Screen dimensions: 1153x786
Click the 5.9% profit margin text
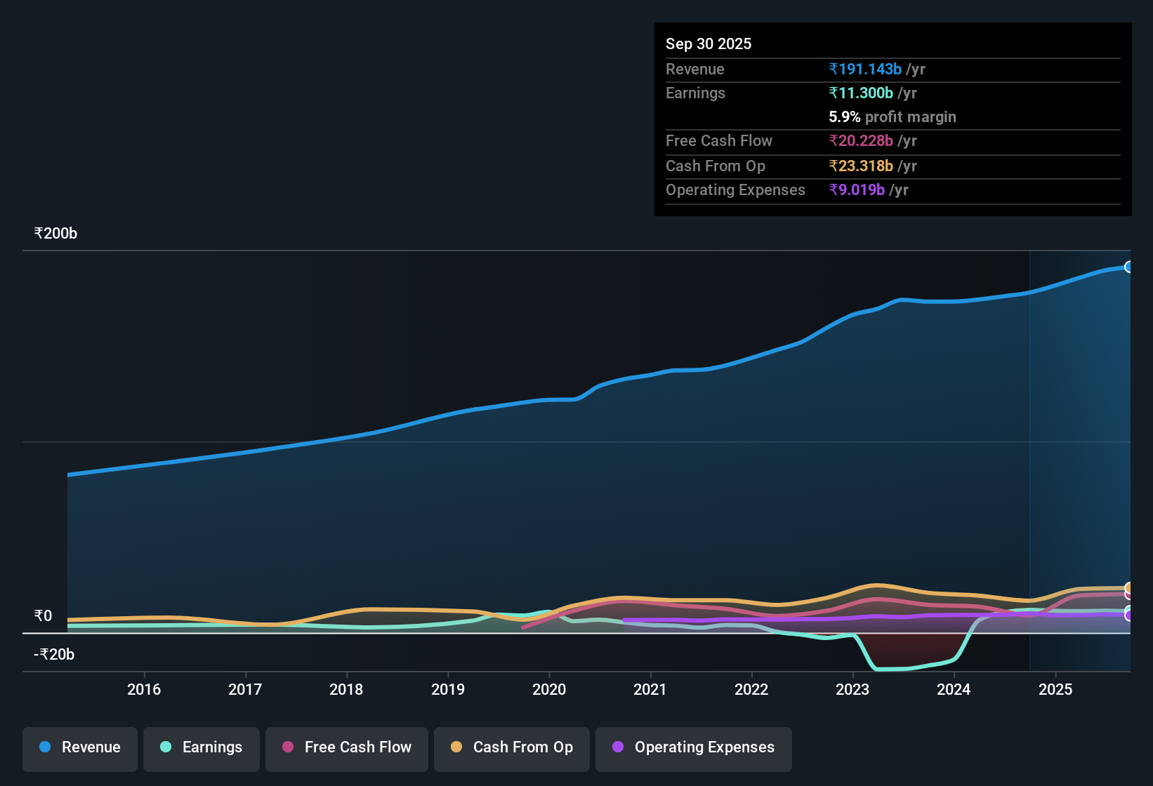pyautogui.click(x=892, y=117)
